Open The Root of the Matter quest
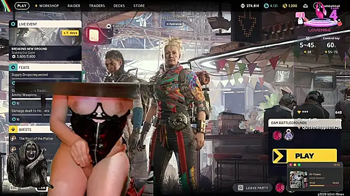The width and height of the screenshot is (350, 196). (x=36, y=139)
